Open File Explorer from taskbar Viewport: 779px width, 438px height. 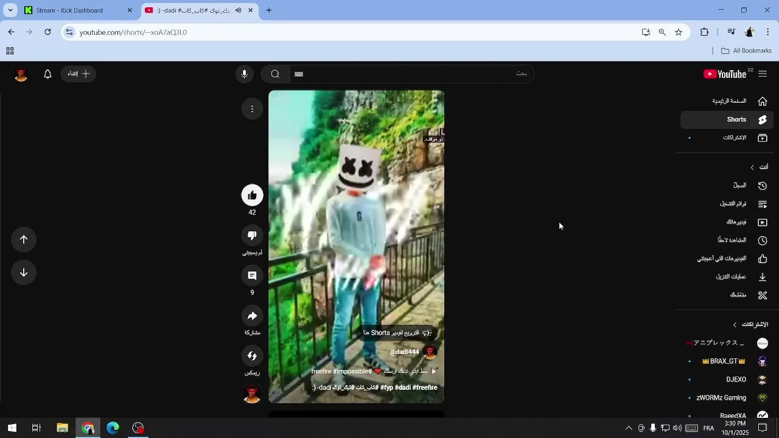point(62,428)
